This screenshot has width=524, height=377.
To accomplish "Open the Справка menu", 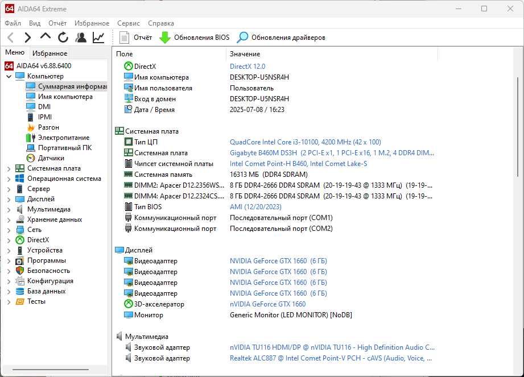I will coord(161,23).
